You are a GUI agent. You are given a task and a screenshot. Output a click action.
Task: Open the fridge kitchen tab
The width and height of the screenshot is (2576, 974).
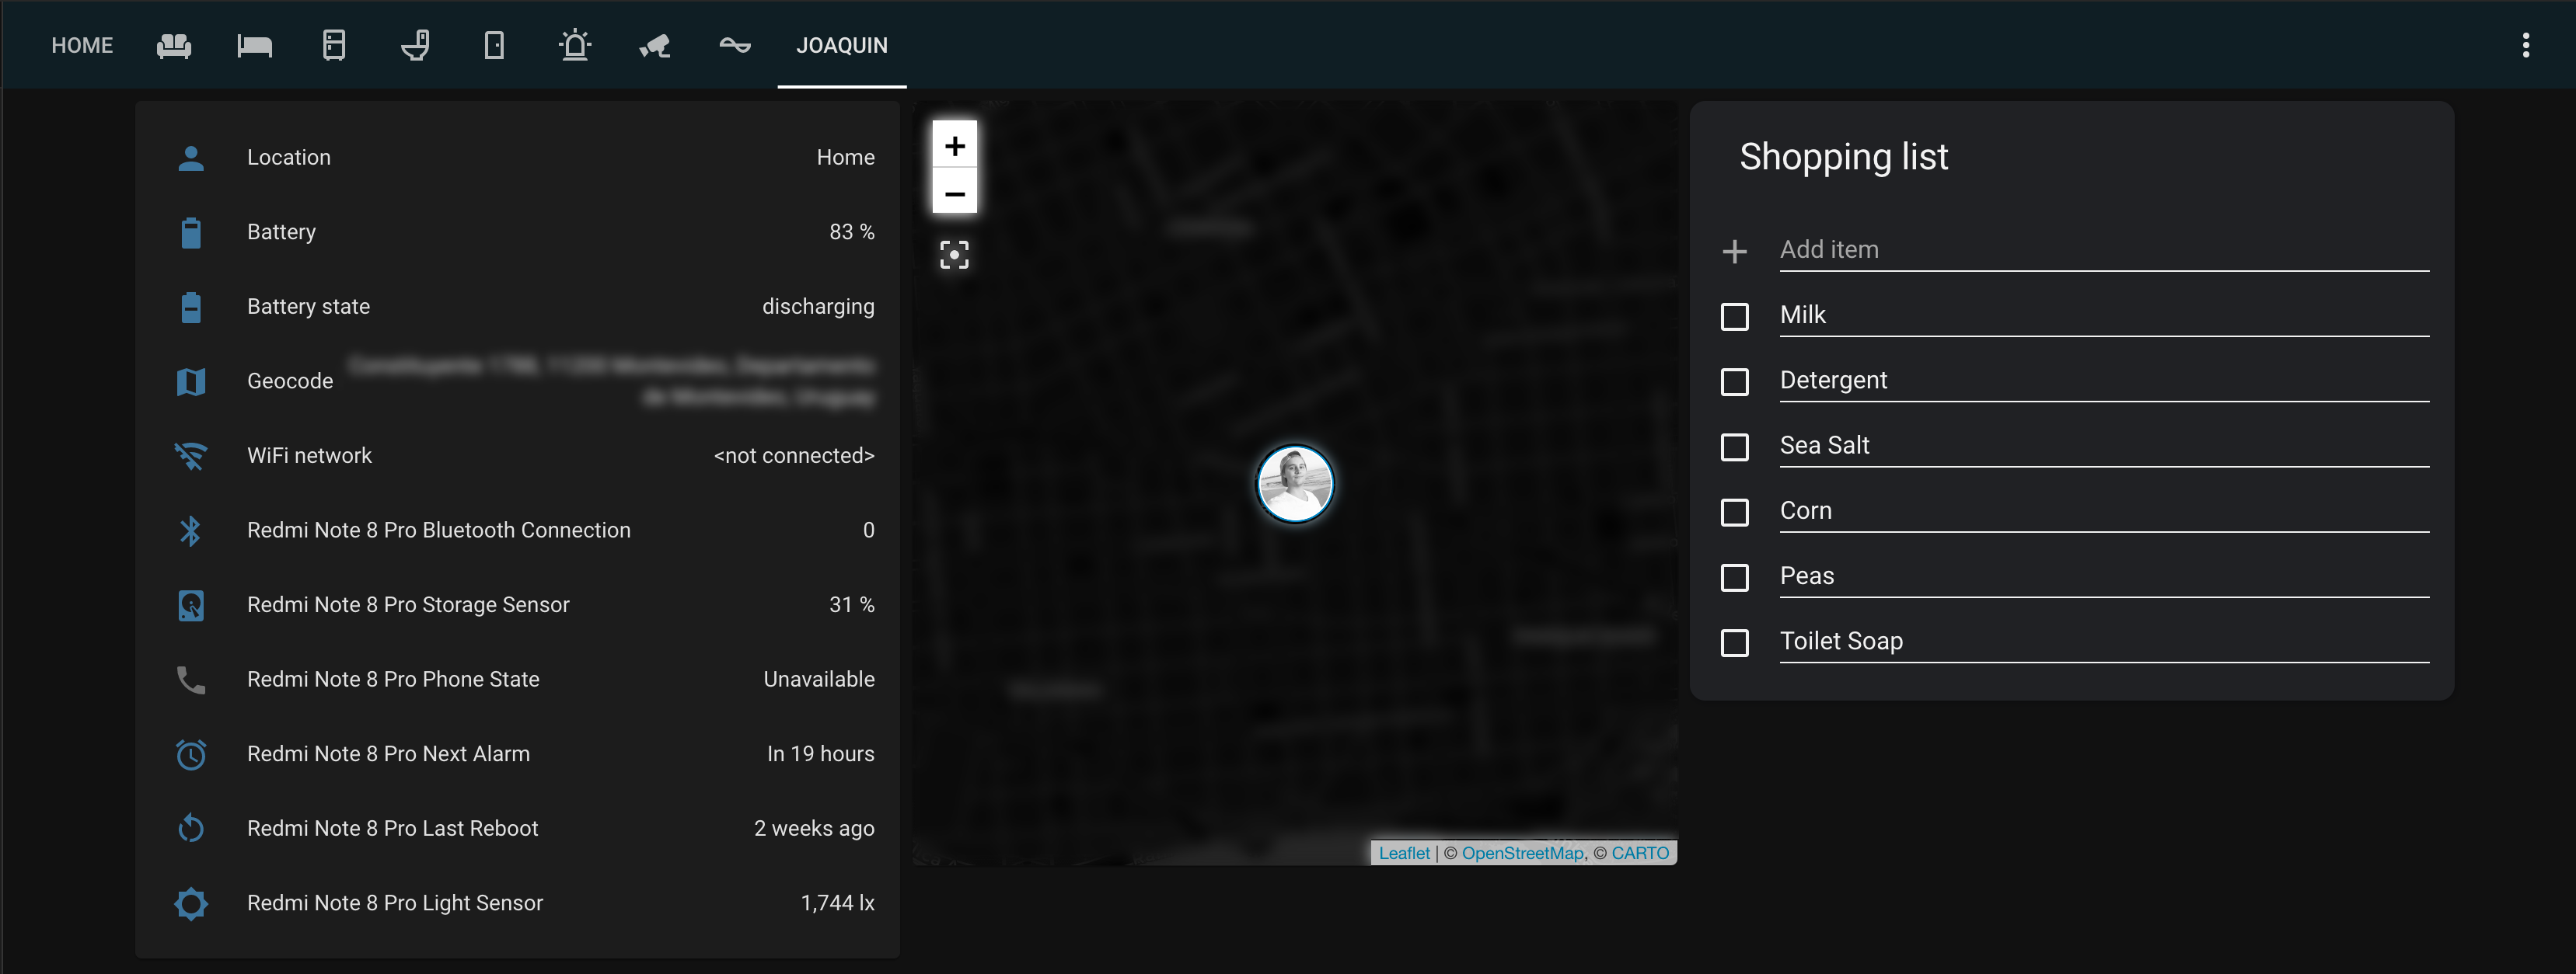(334, 45)
